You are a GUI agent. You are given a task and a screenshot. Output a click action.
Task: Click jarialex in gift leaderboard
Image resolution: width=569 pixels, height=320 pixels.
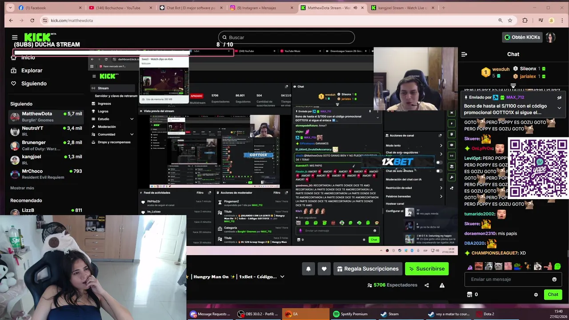tap(528, 76)
